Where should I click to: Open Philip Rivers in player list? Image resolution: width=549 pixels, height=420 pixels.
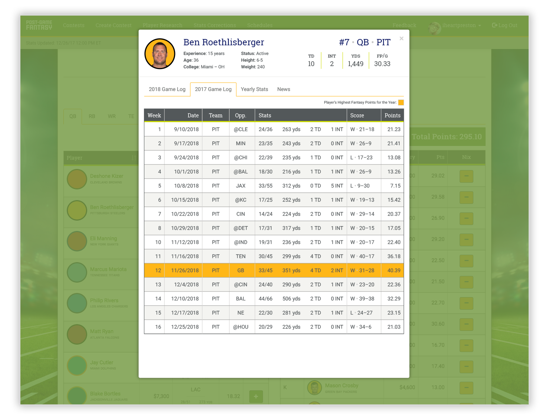(x=104, y=300)
